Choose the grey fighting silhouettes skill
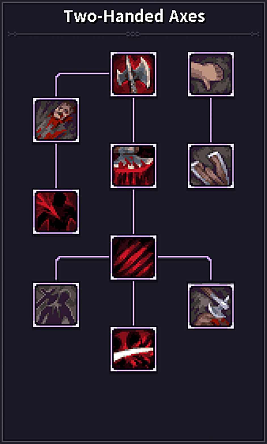 (56, 305)
